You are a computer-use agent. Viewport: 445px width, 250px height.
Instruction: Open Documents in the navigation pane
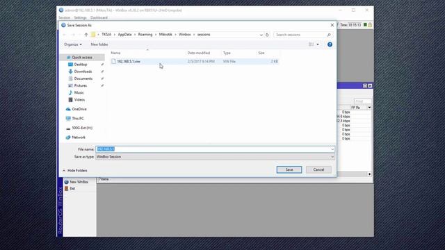click(83, 78)
